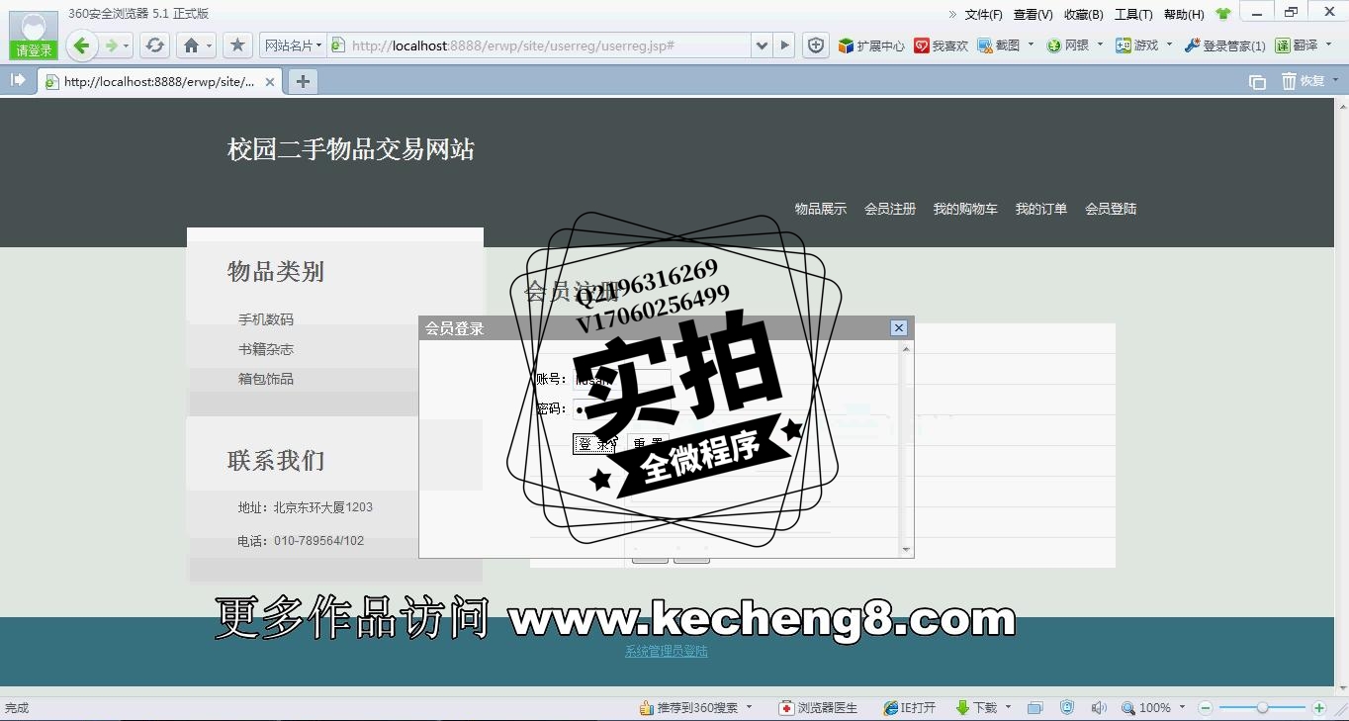Select the localhost:8888/erwp tab
Screen dimensions: 1349x721
(159, 82)
